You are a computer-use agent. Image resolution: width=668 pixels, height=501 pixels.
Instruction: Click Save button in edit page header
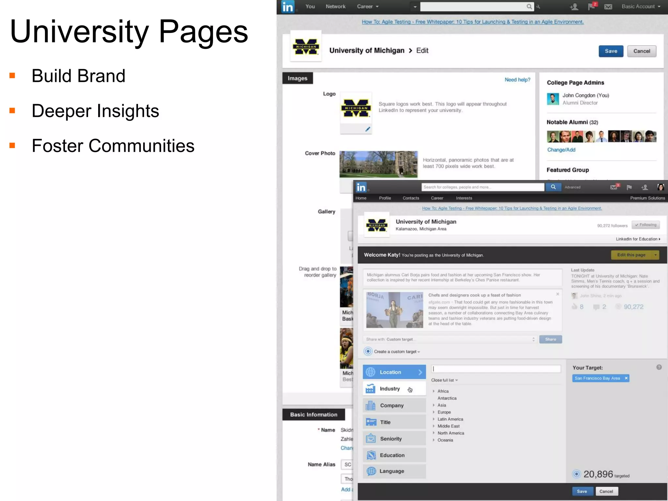[611, 51]
